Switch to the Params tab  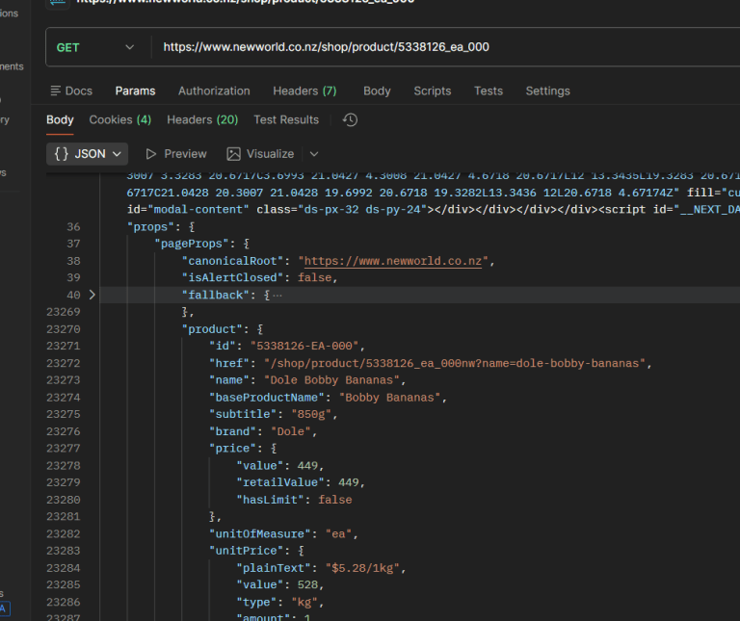click(135, 91)
